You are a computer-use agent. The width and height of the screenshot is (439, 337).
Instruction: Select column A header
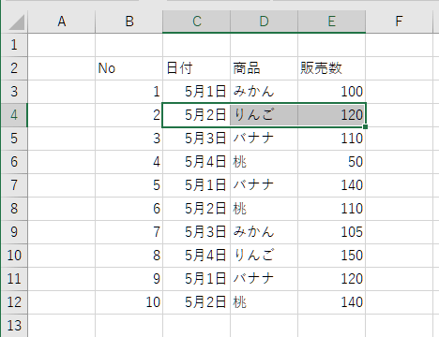(61, 22)
